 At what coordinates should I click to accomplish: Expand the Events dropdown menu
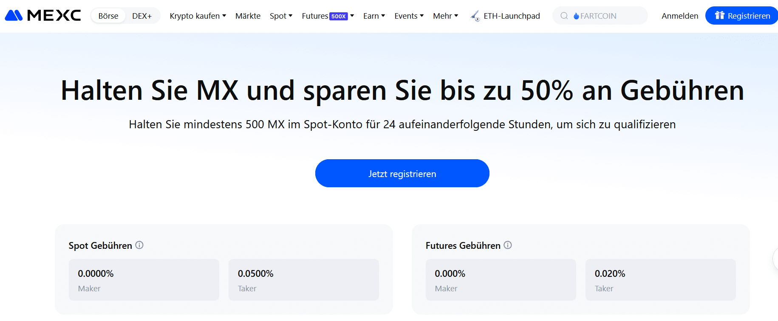[409, 16]
